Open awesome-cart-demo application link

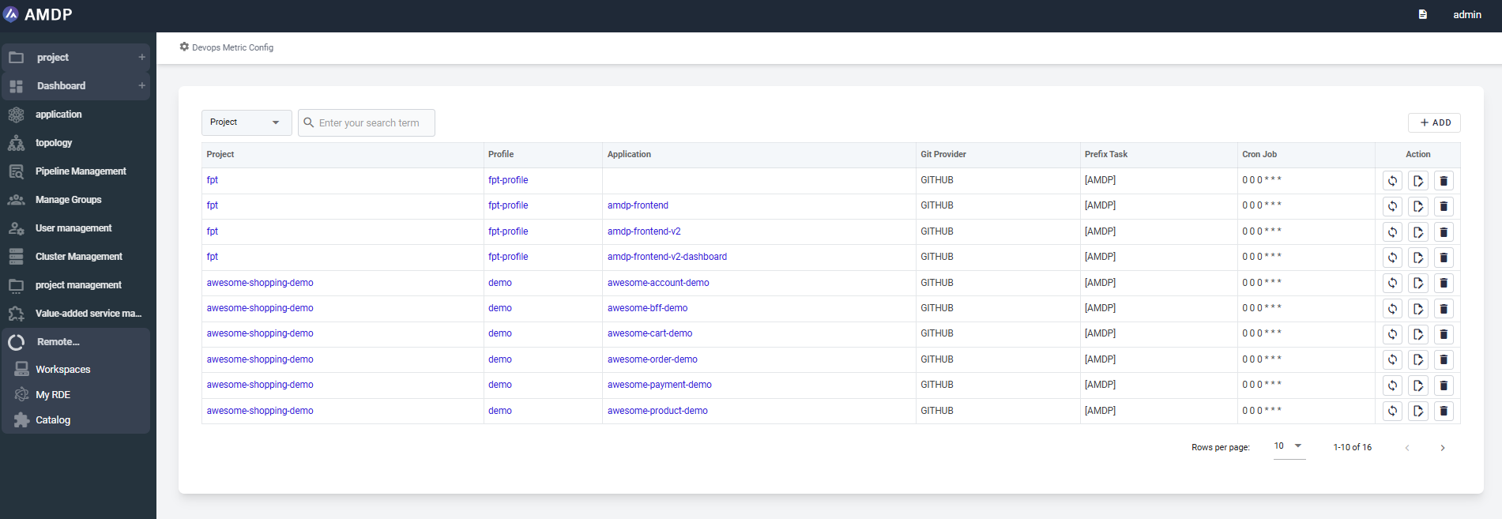tap(649, 333)
